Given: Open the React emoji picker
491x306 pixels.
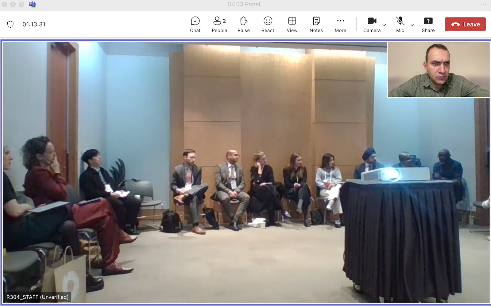Looking at the screenshot, I should 267,24.
